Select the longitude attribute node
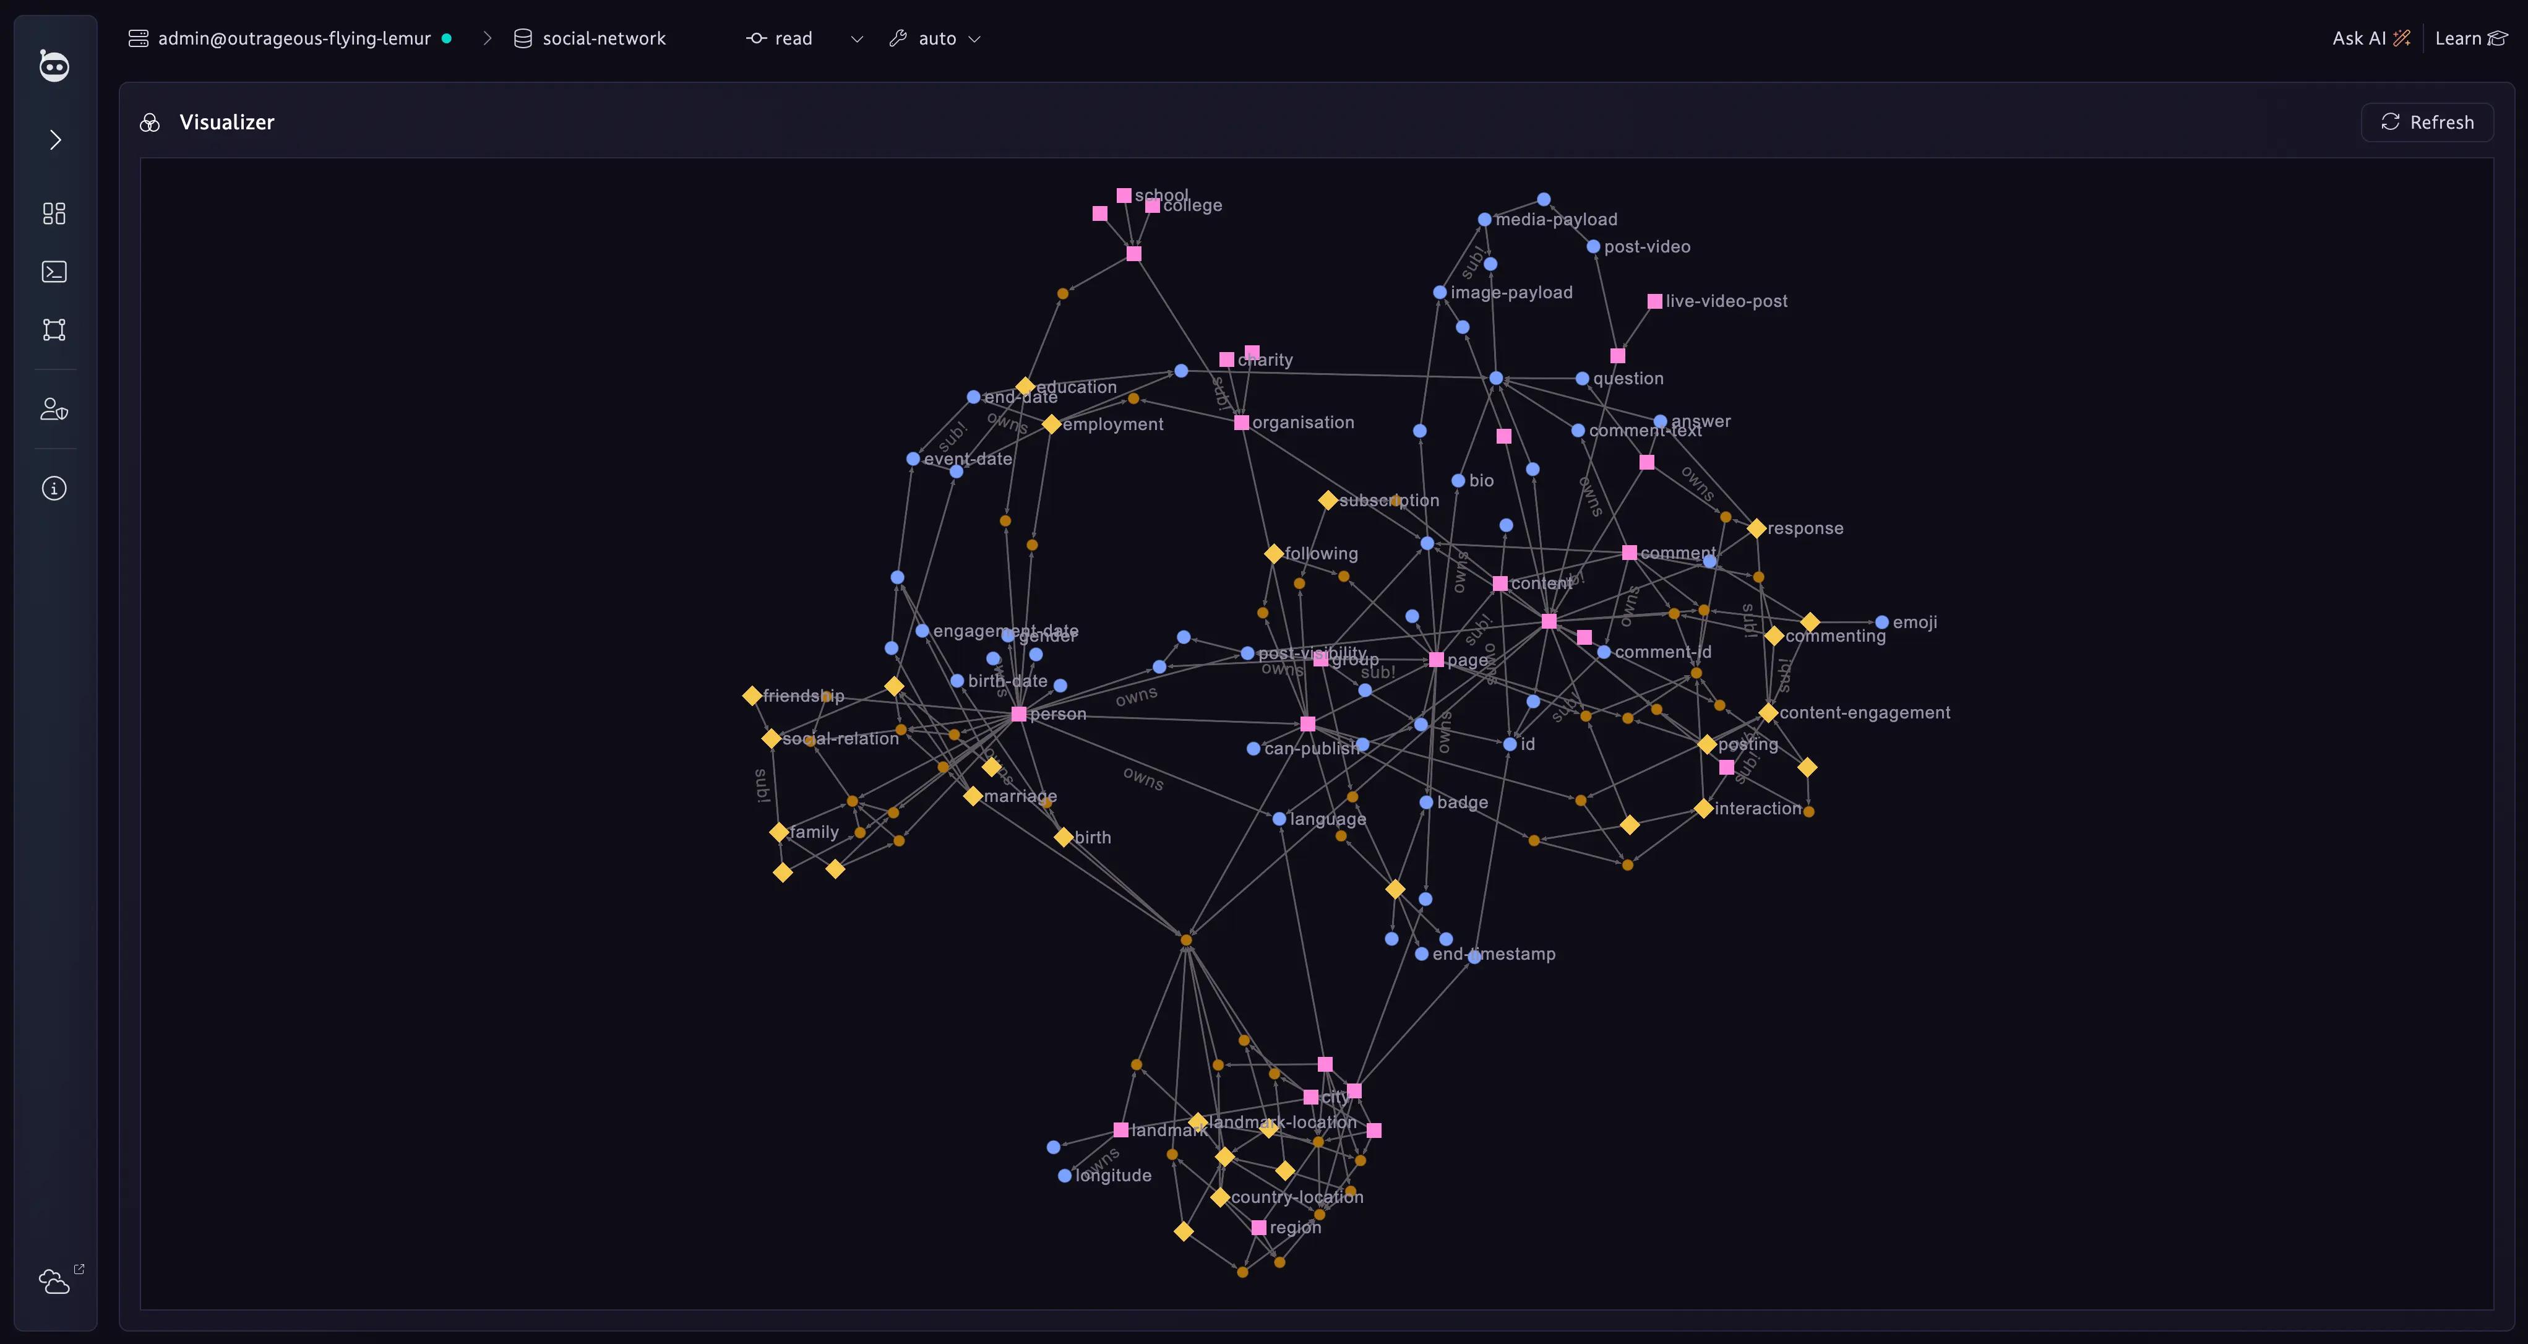This screenshot has height=1344, width=2528. click(x=1065, y=1176)
